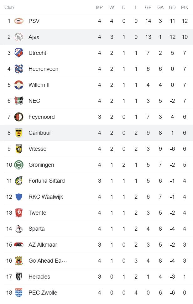Viewport: 193px width, 304px height.
Task: Click the Ajax club logo
Action: [x=19, y=37]
